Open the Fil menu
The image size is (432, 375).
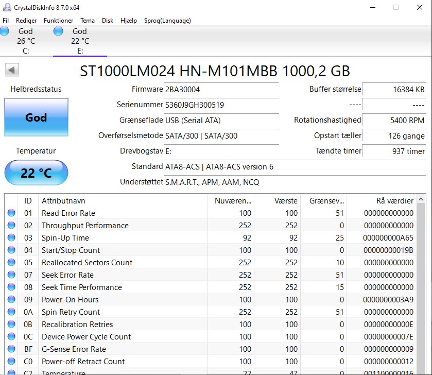click(6, 21)
